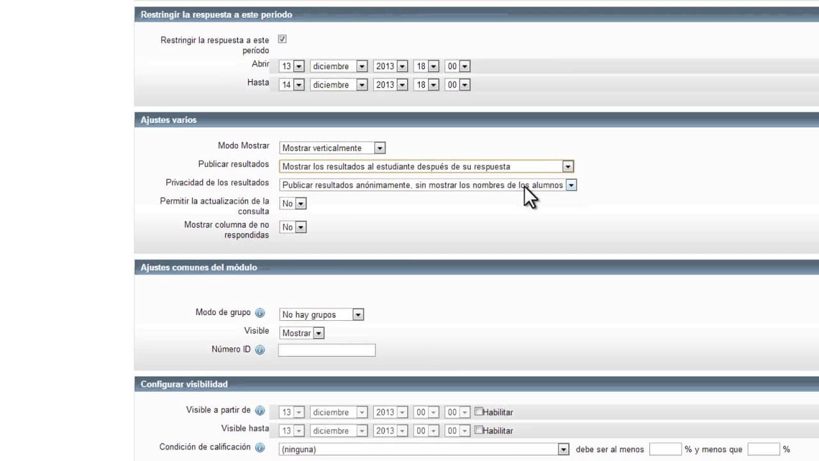
Task: Click the Ajustes varios section header
Action: pyautogui.click(x=477, y=120)
